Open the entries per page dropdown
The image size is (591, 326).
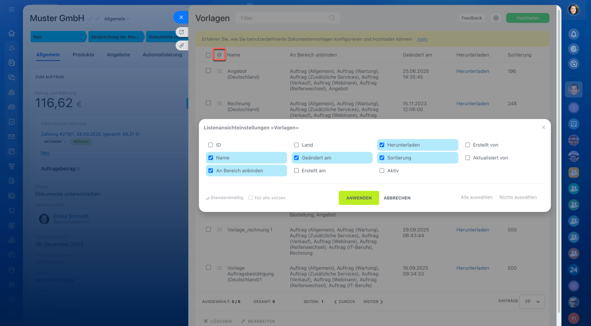click(x=532, y=301)
